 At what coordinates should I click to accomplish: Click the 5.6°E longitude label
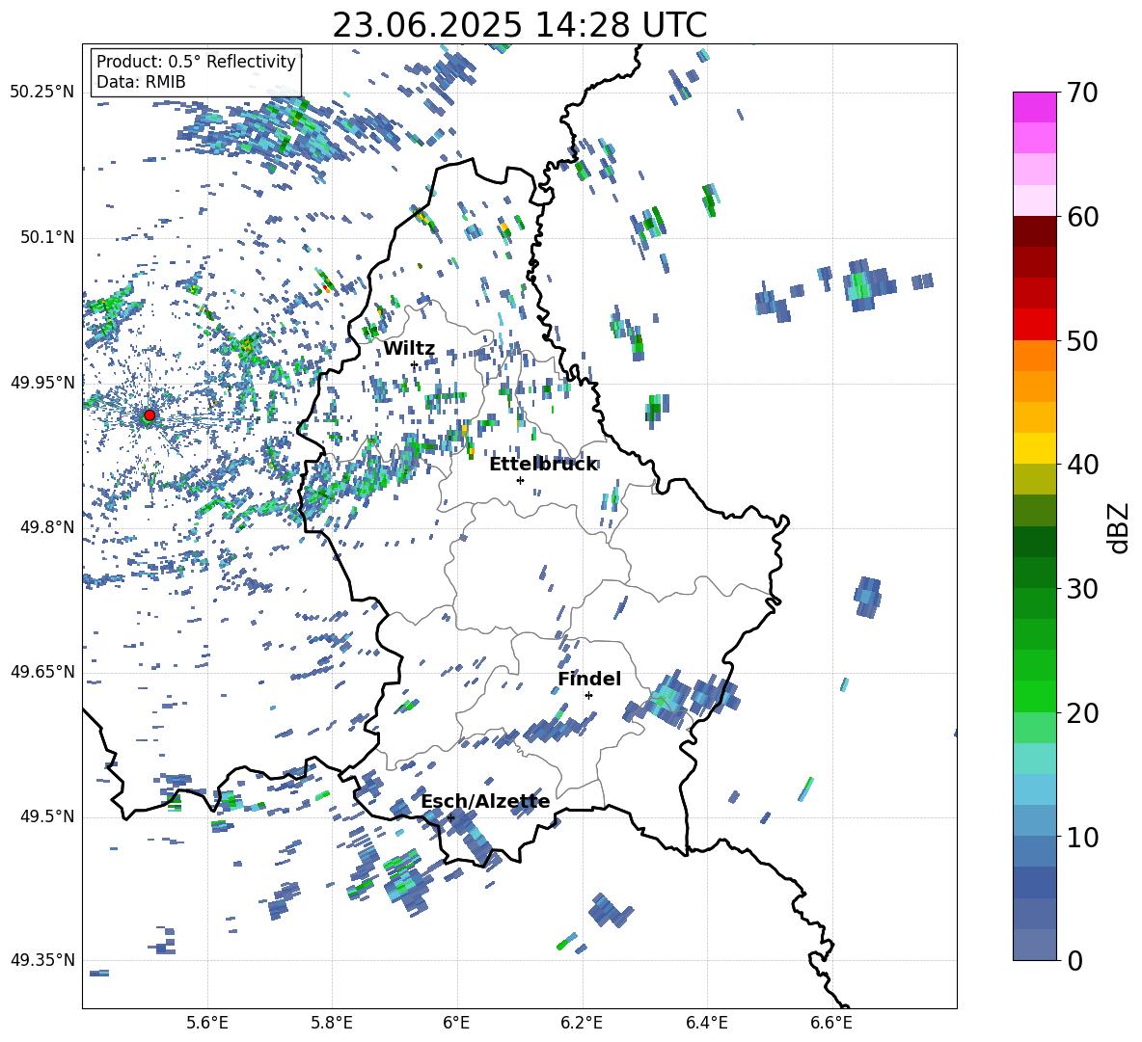pyautogui.click(x=206, y=1024)
